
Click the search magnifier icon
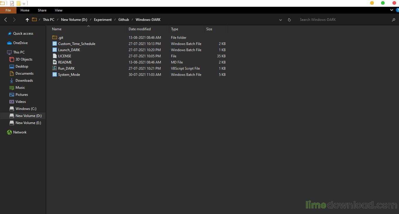coord(393,20)
